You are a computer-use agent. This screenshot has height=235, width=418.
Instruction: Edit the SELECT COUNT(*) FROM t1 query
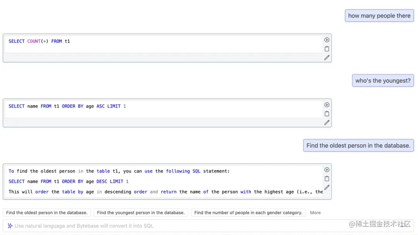click(x=327, y=58)
